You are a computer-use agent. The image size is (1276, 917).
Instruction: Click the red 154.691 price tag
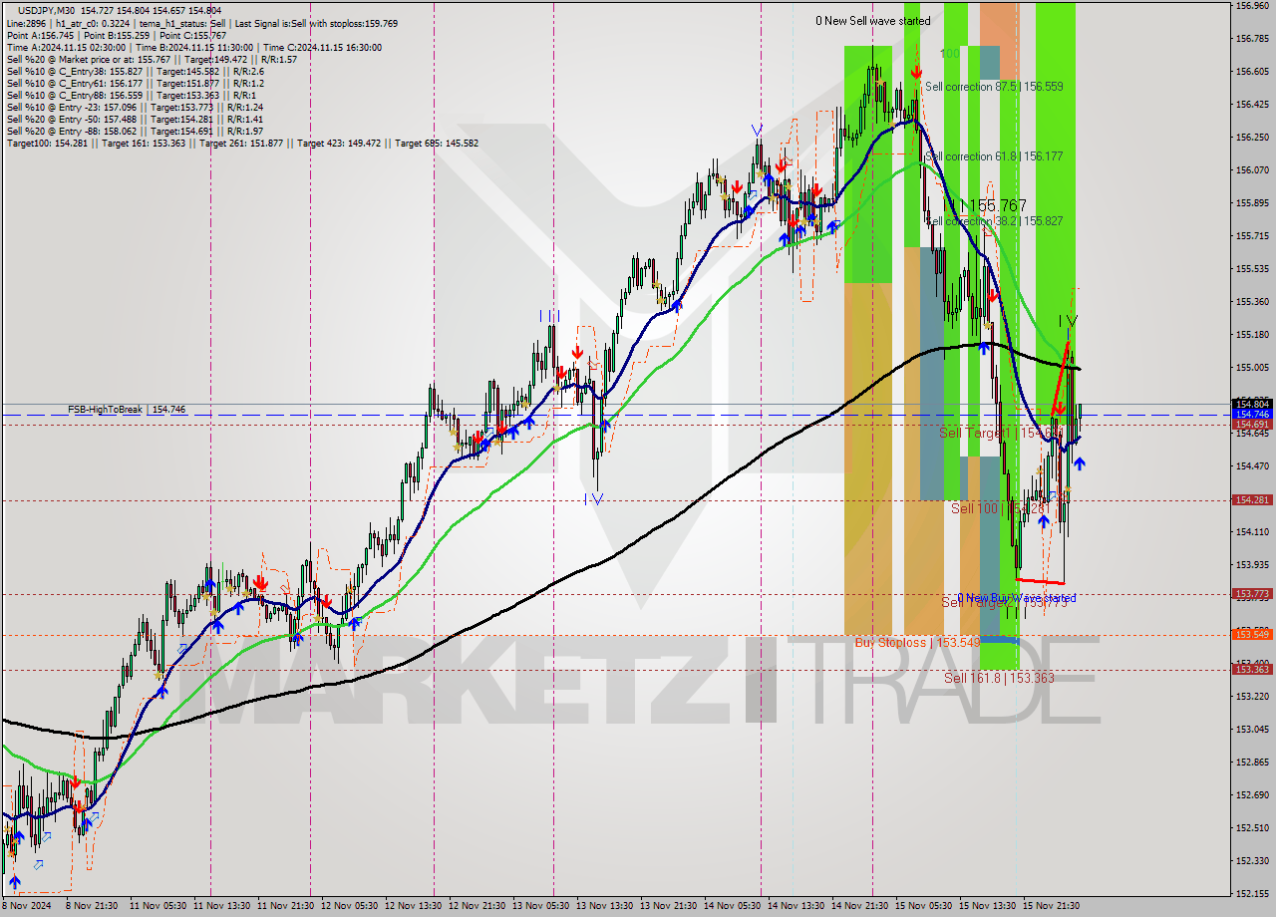tap(1252, 425)
